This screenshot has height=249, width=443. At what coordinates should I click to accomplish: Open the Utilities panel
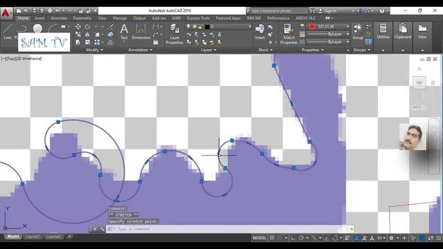tap(383, 32)
